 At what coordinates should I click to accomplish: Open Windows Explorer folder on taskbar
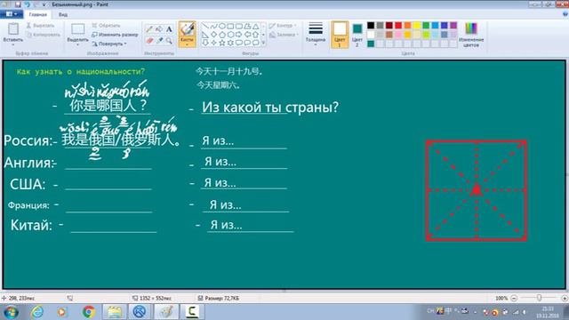115,312
